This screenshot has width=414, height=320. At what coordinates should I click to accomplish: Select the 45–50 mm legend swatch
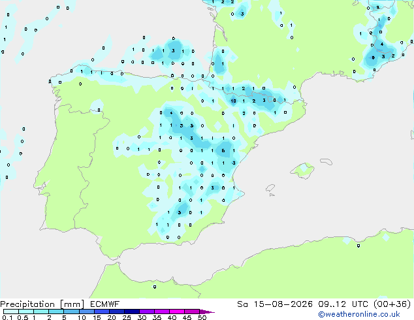pos(192,312)
